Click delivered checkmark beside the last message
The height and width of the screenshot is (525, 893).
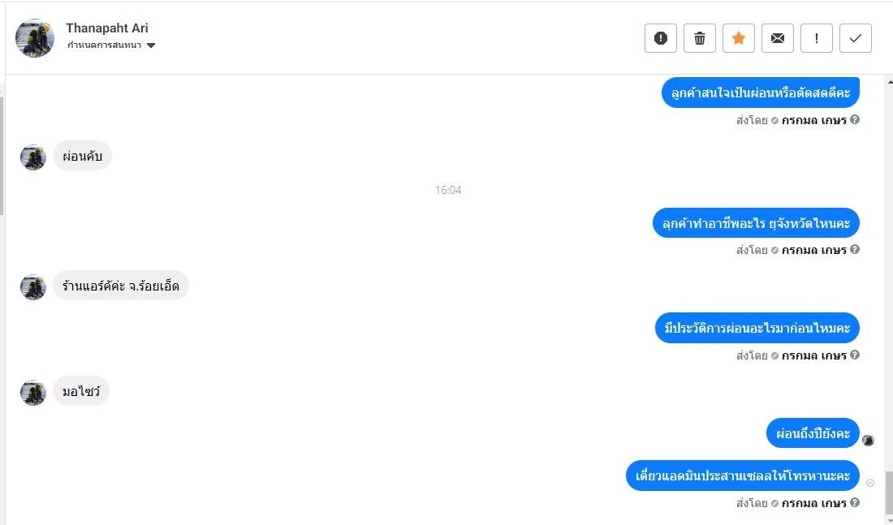870,483
